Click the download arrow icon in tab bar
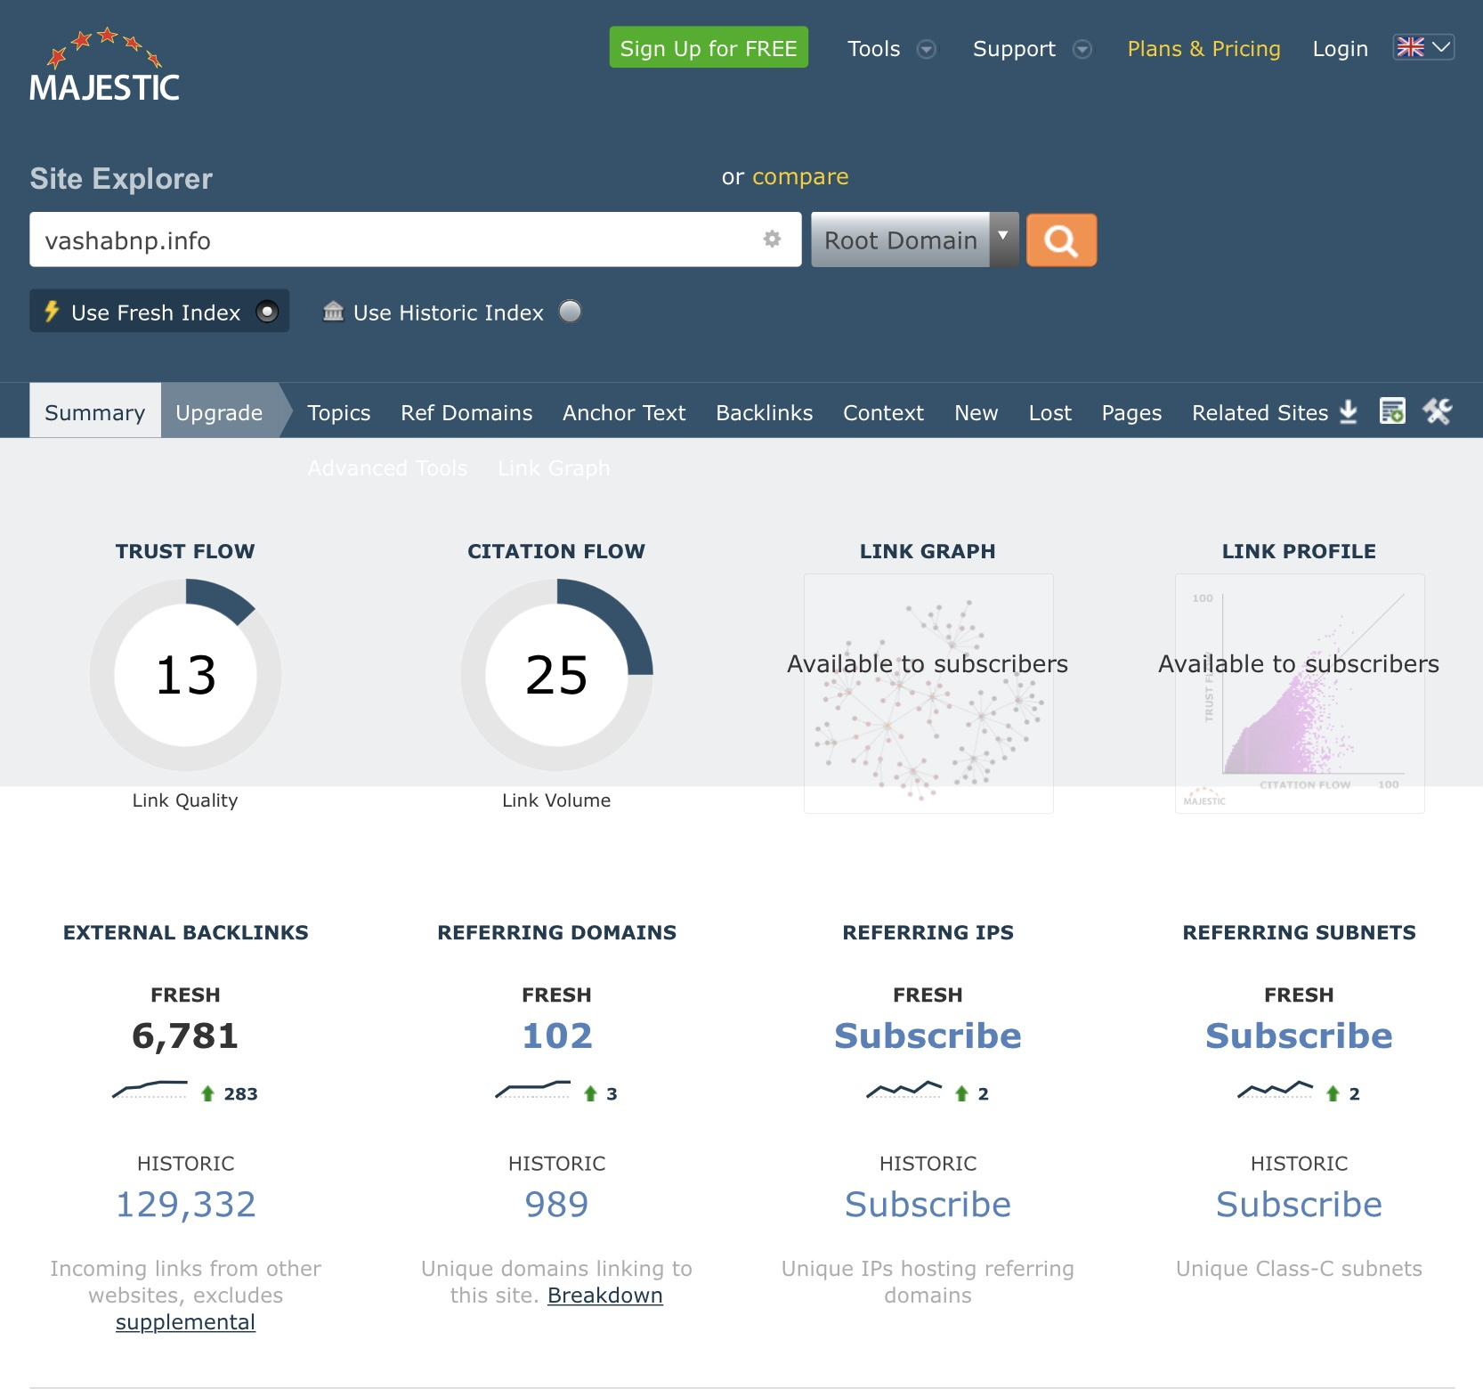Screen dimensions: 1483x1397 click(x=1349, y=411)
